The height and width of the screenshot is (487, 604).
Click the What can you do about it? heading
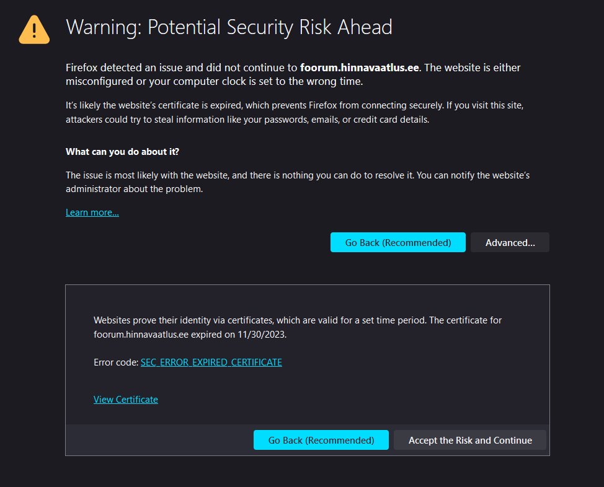[x=123, y=152]
